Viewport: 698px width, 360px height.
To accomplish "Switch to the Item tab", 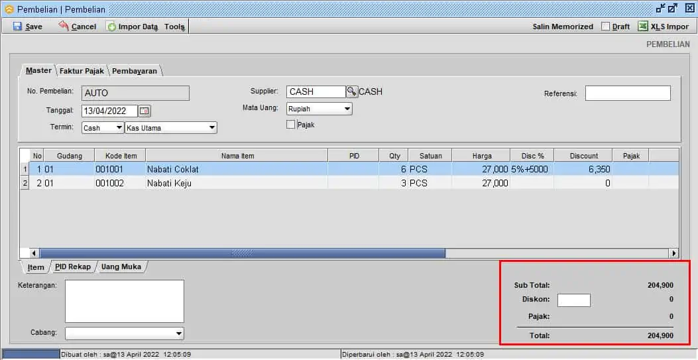I will click(36, 267).
